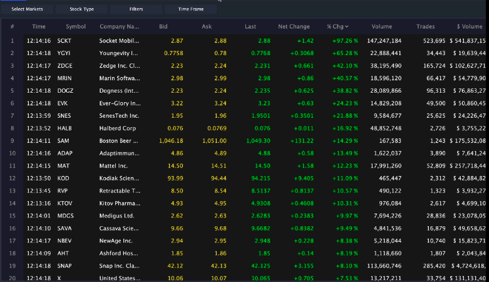Sort by the Time column header
This screenshot has height=282, width=489.
[x=39, y=26]
